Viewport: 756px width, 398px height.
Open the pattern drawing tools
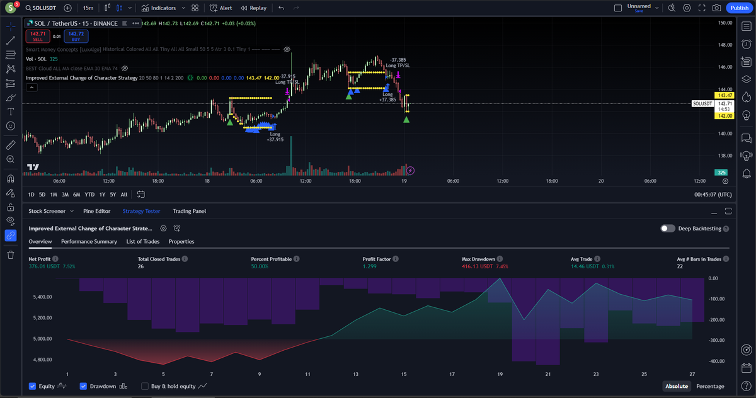11,69
